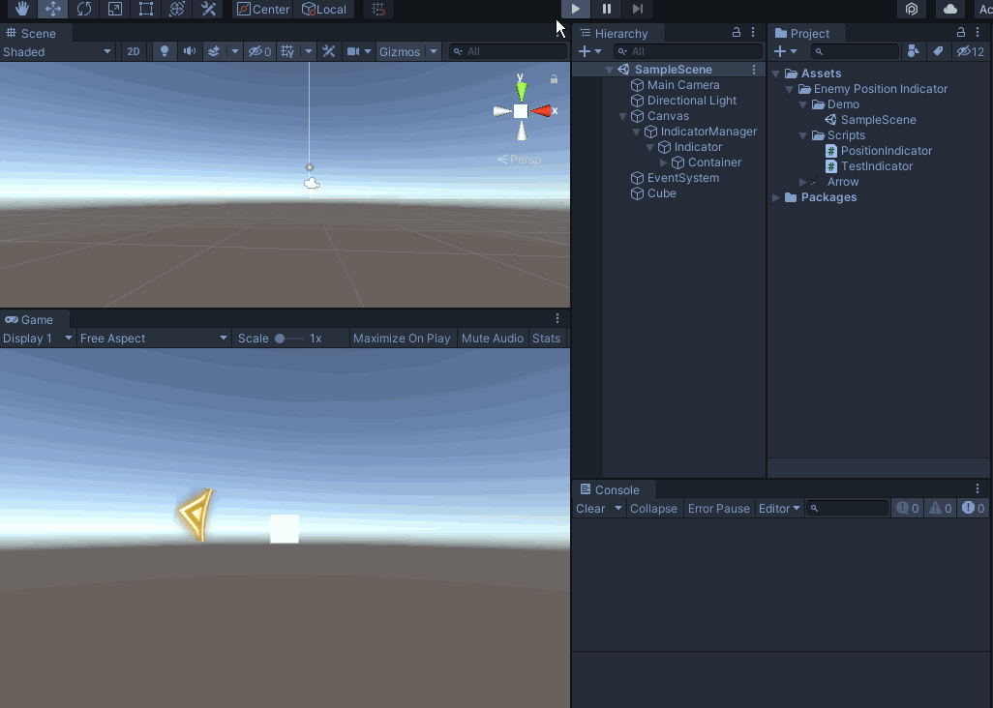Select the Hierarchy tab

614,34
